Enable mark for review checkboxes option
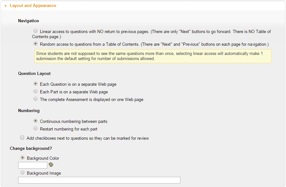This screenshot has width=286, height=187. pos(22,137)
